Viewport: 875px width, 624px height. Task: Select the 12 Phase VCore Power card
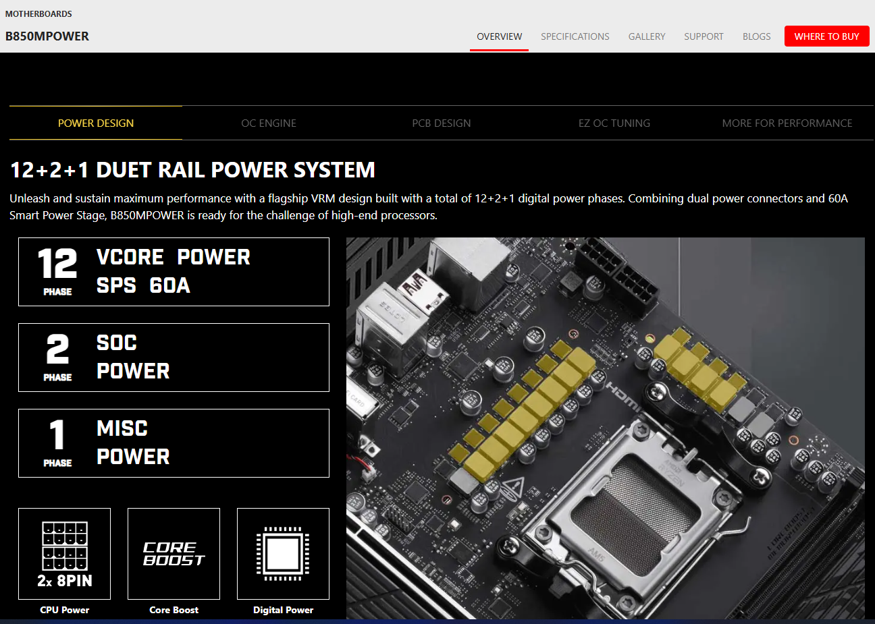pos(174,272)
